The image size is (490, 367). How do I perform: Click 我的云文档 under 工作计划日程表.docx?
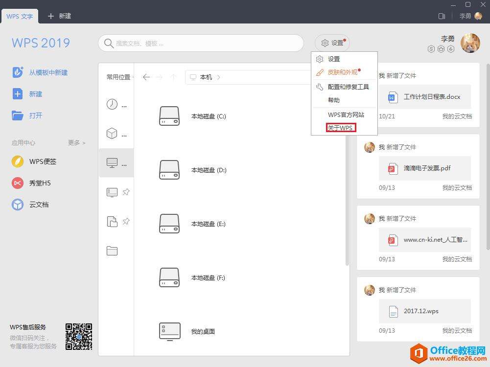tap(457, 116)
